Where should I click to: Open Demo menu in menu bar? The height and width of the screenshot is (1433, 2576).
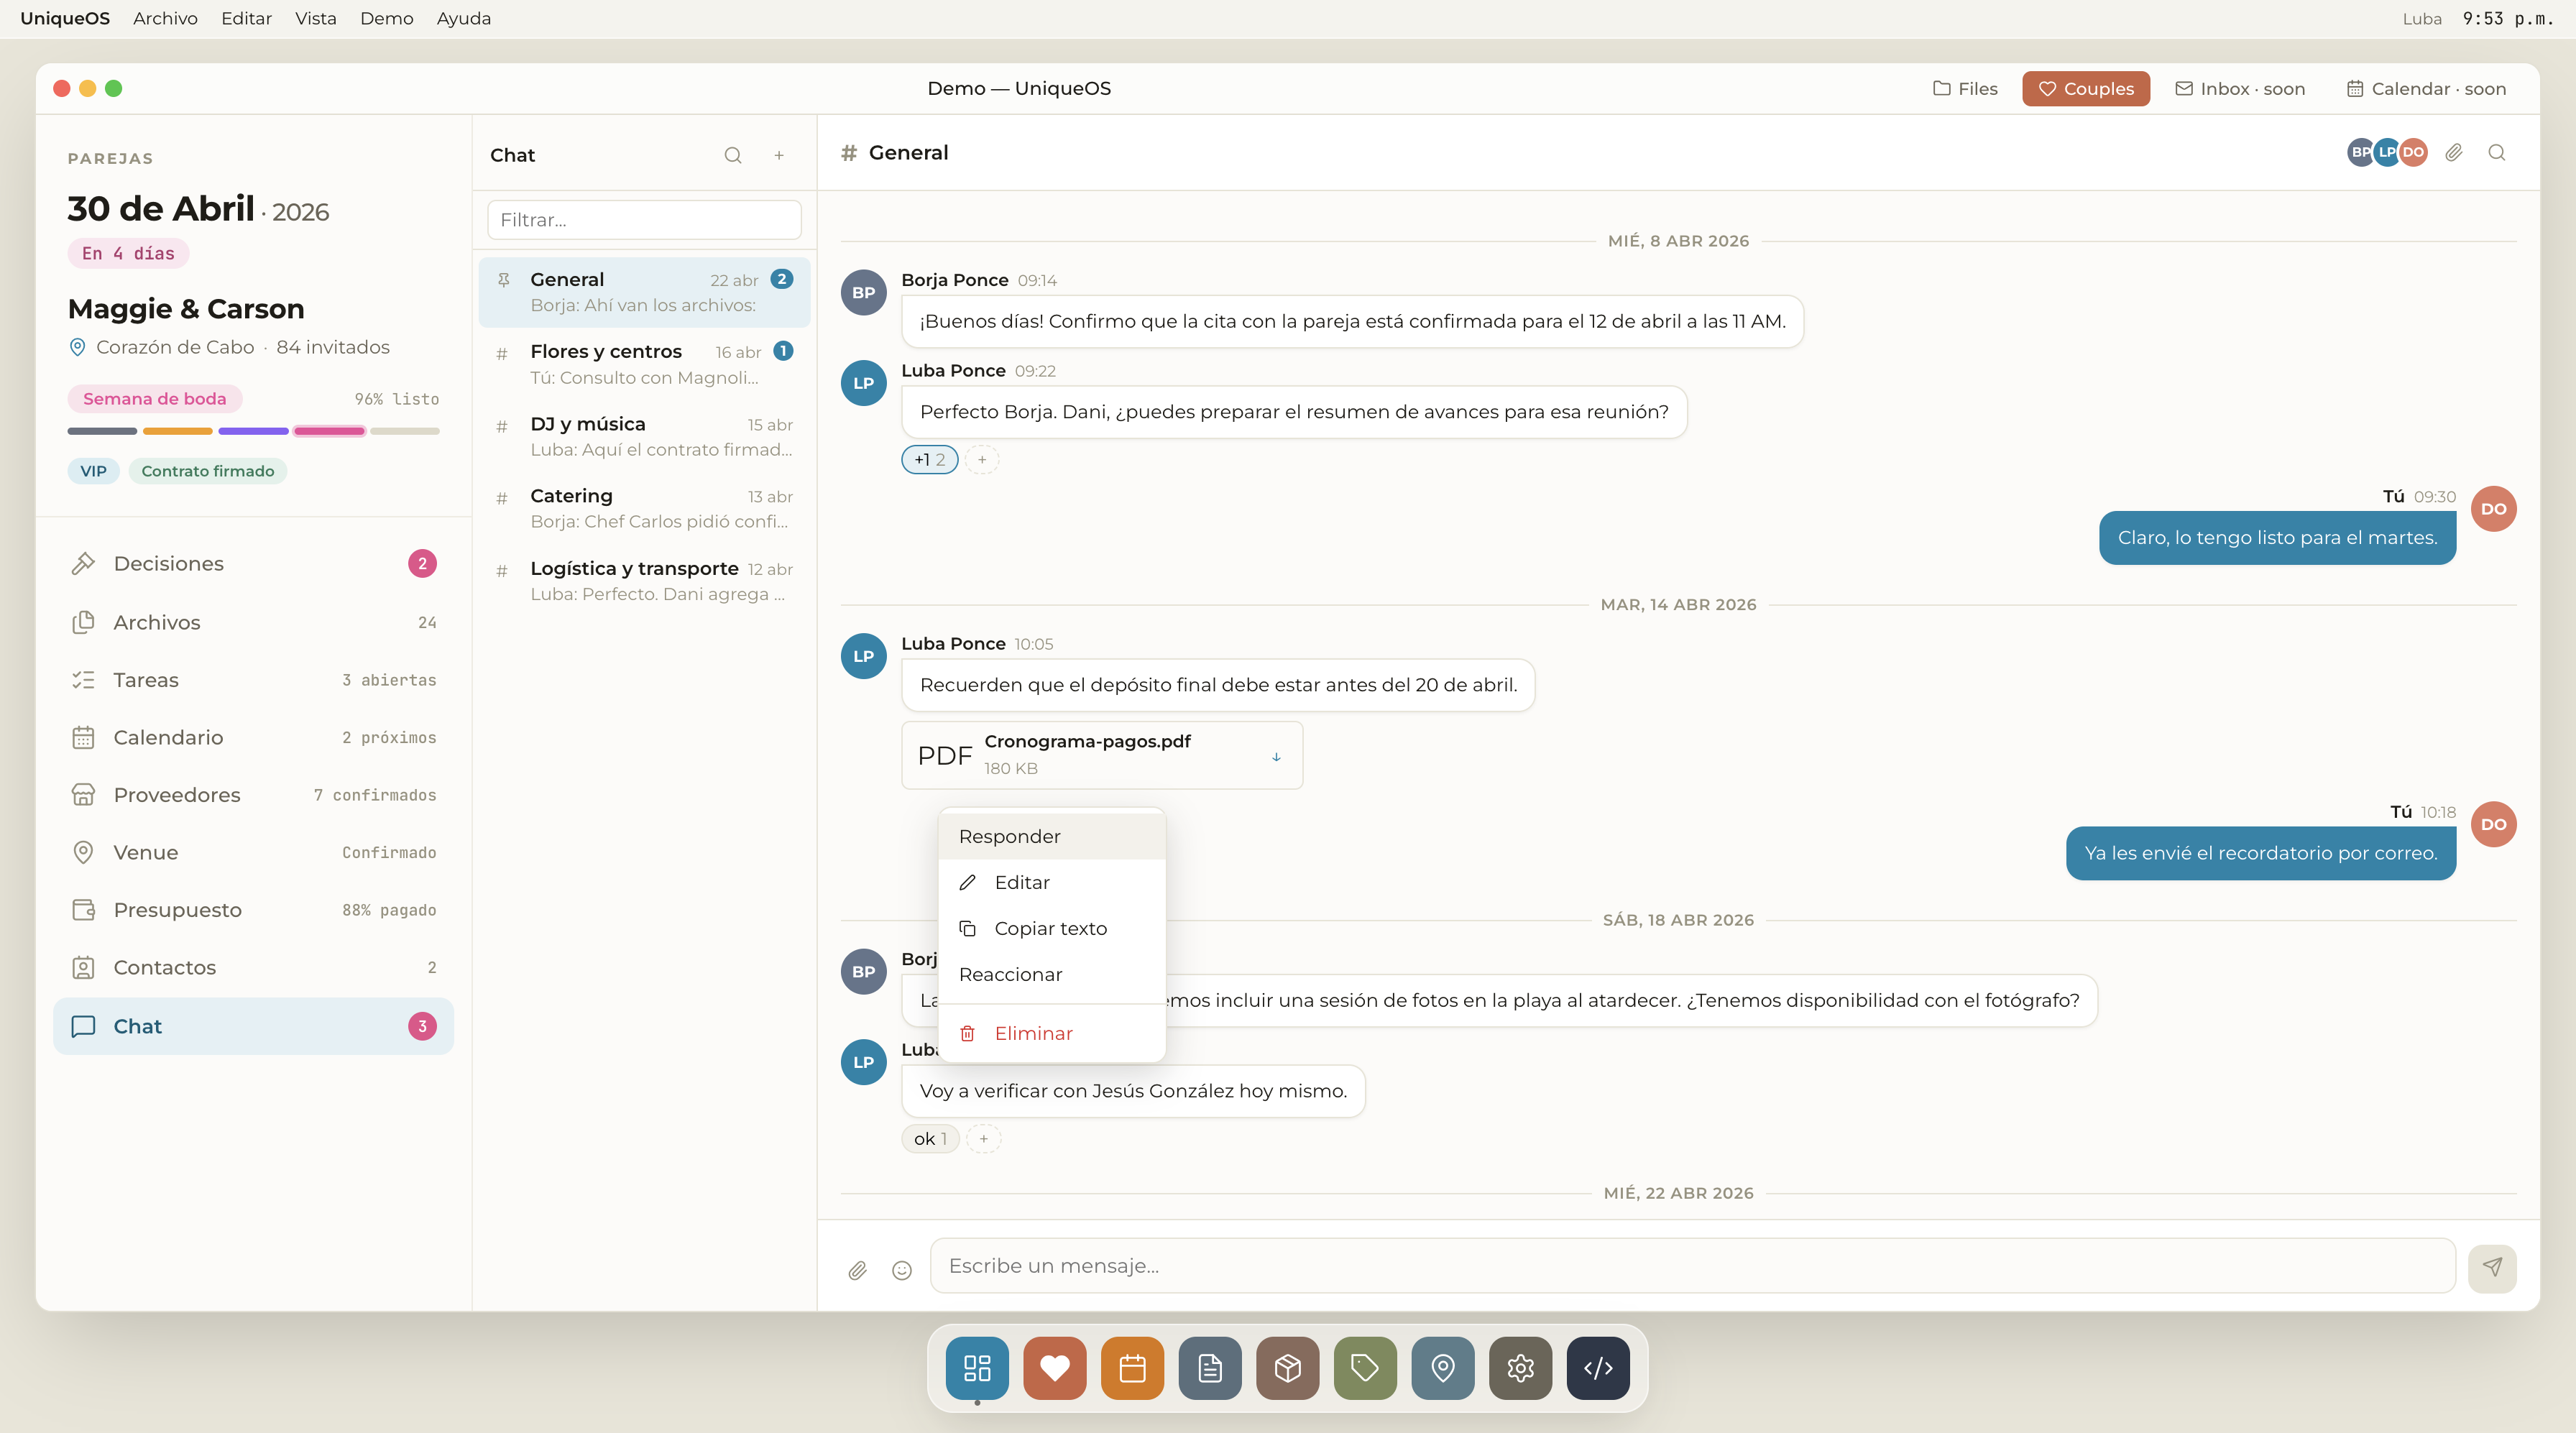click(386, 19)
